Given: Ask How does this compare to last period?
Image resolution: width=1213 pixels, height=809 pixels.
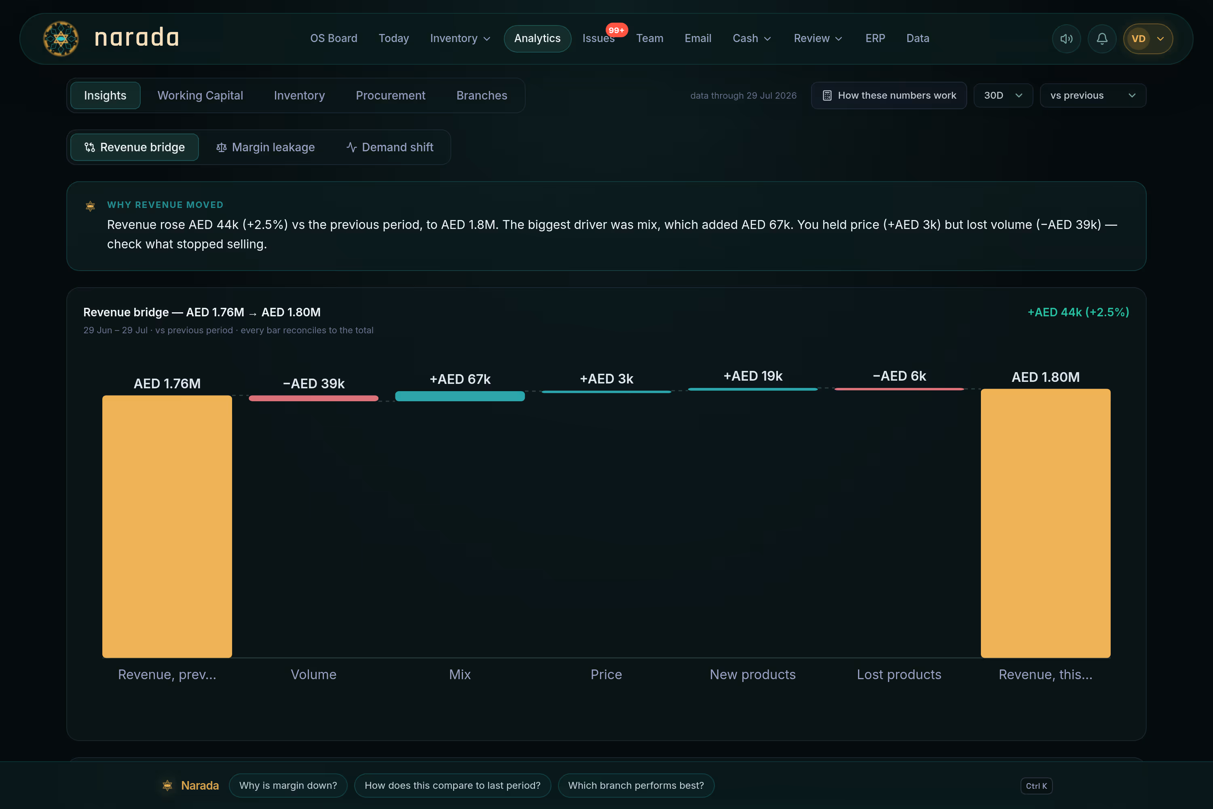Looking at the screenshot, I should (452, 785).
